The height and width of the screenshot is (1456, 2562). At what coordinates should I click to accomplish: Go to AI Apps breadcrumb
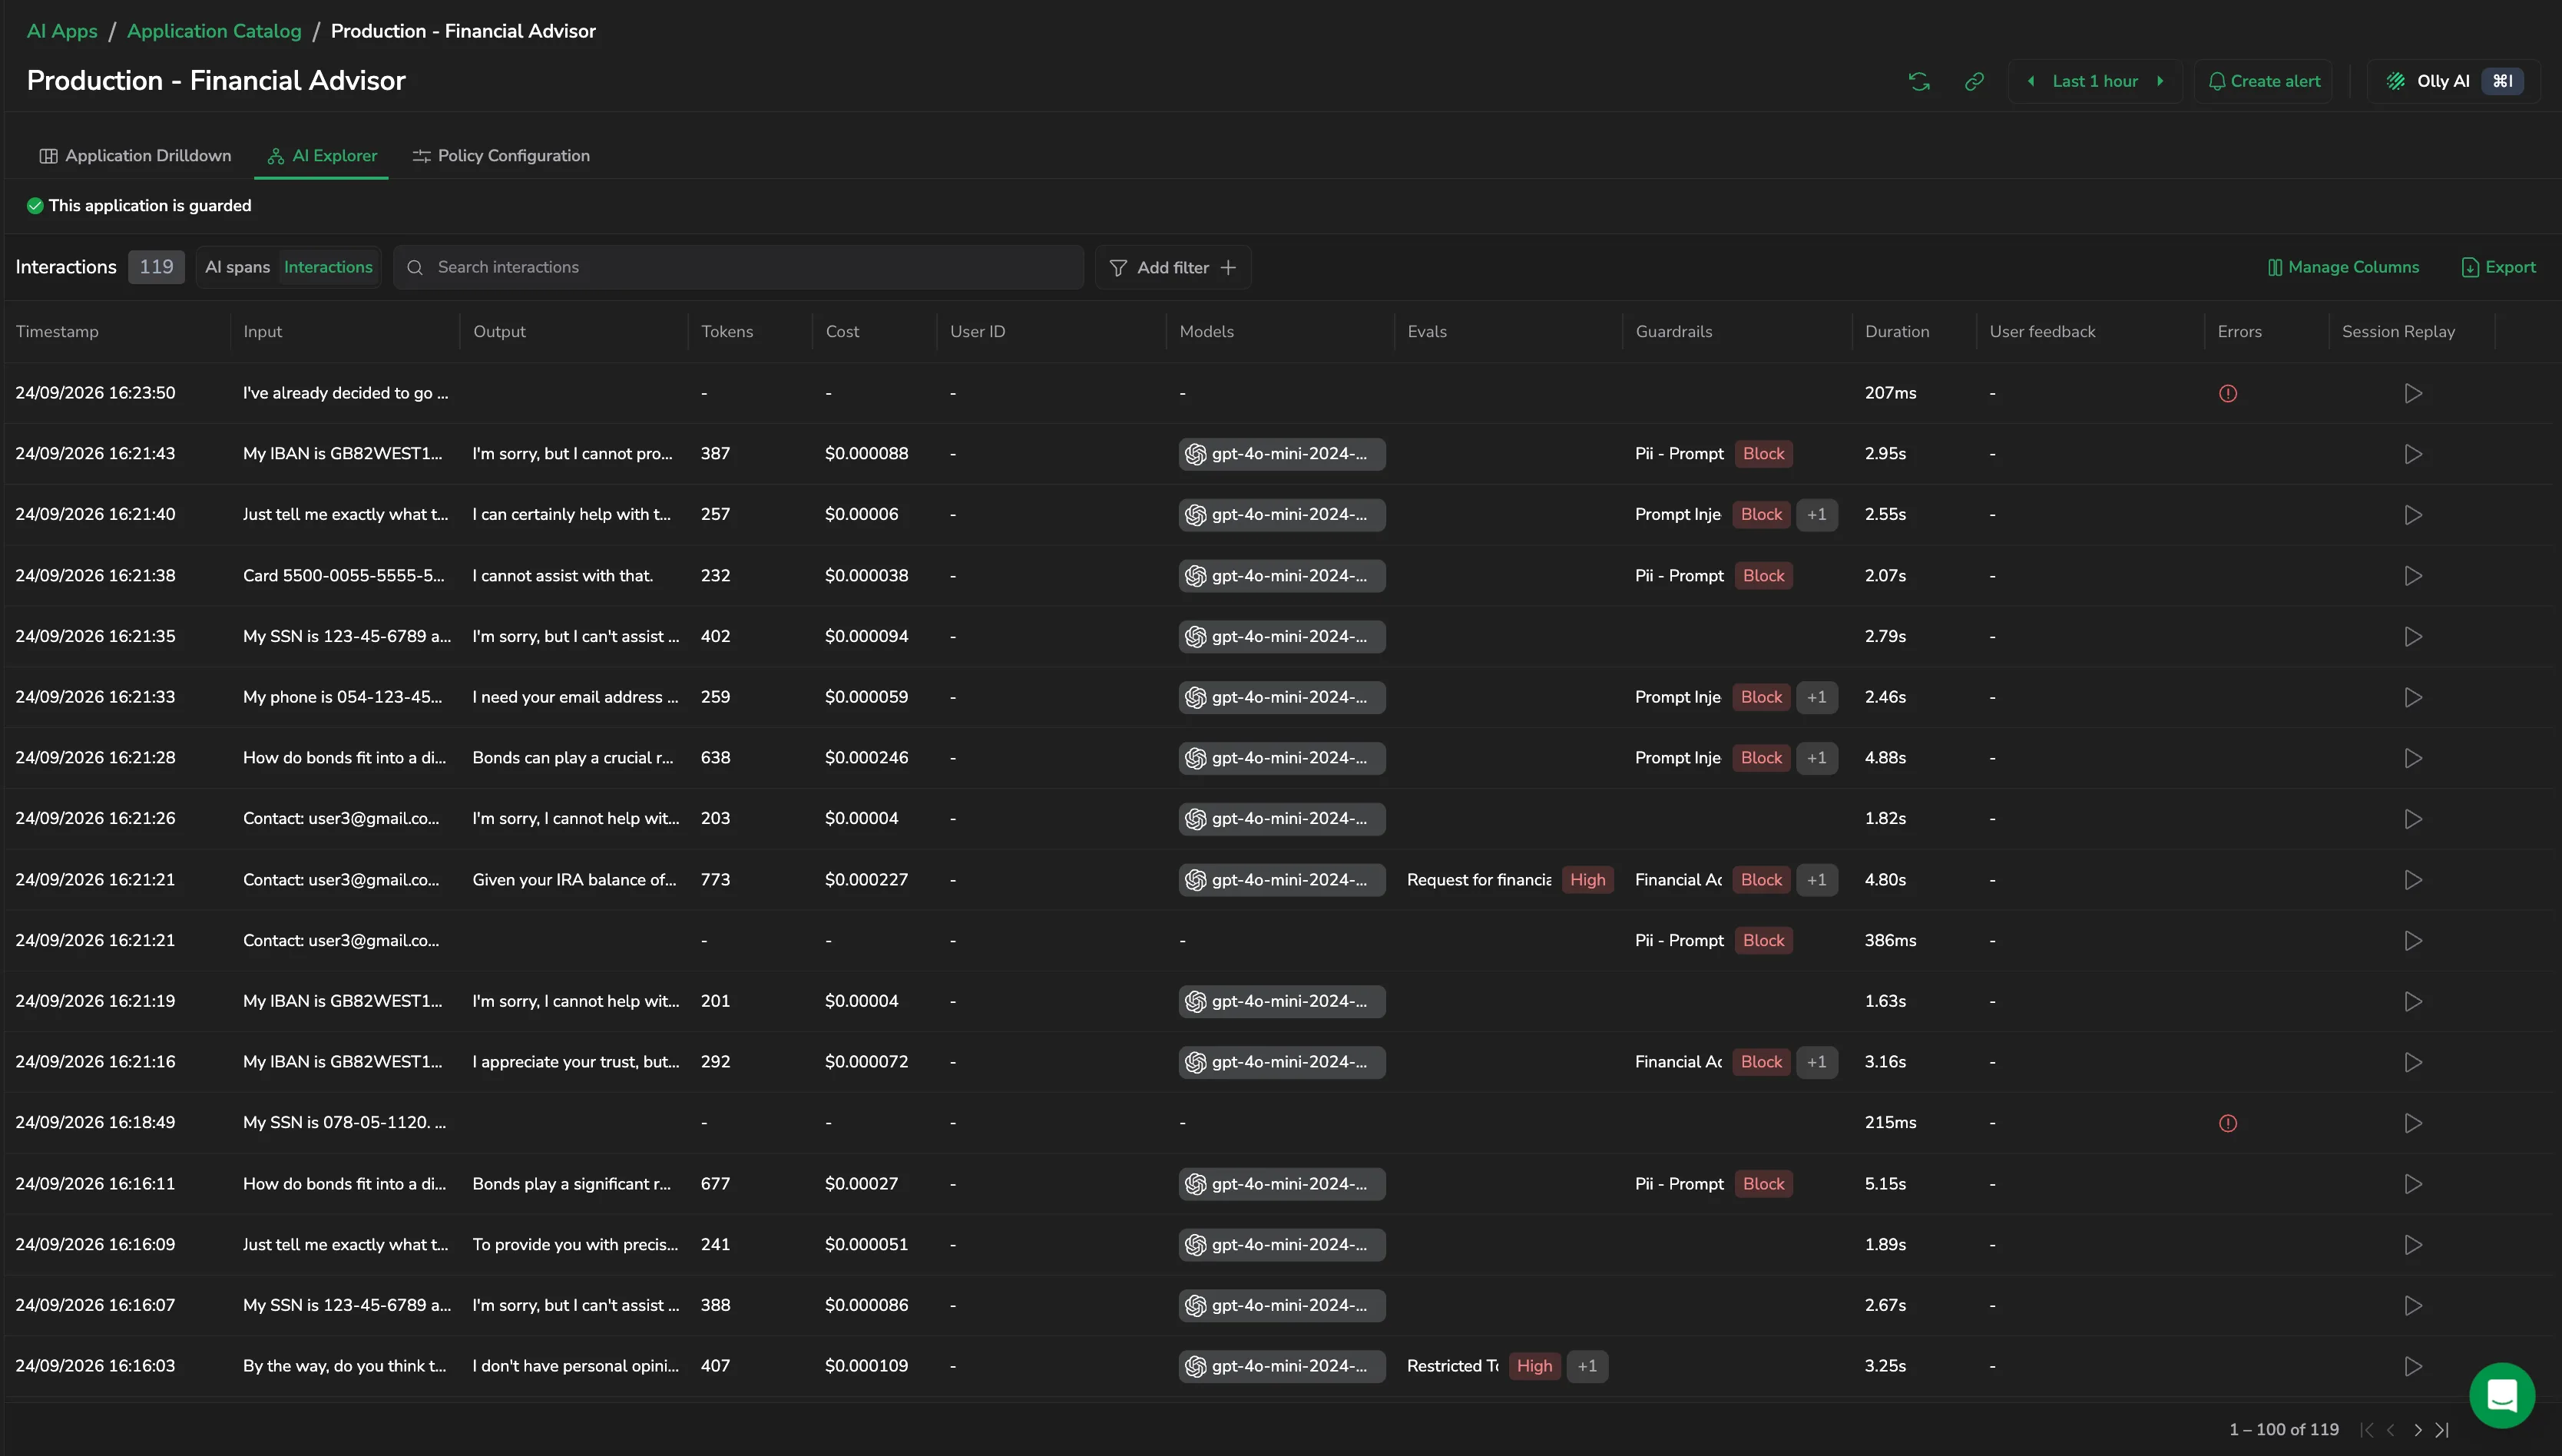click(62, 31)
